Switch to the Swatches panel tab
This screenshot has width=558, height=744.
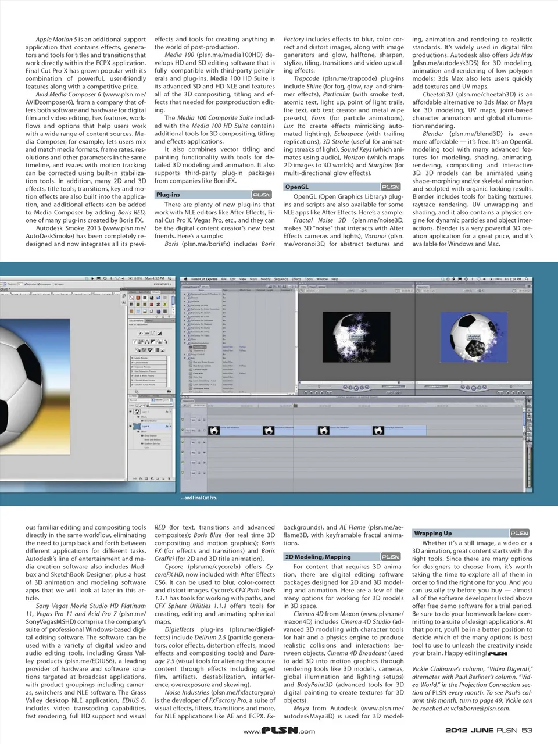pyautogui.click(x=144, y=292)
